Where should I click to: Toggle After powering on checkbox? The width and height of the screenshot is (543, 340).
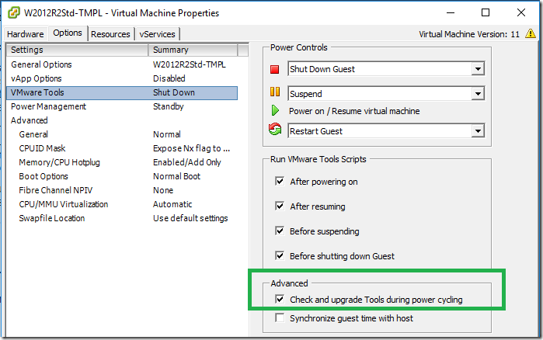280,181
